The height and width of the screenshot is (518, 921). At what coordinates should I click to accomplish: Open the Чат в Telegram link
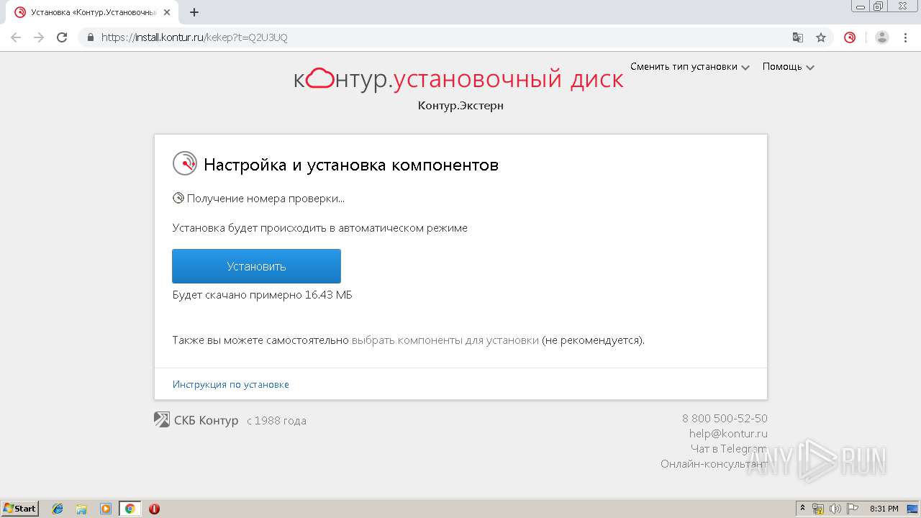point(729,448)
